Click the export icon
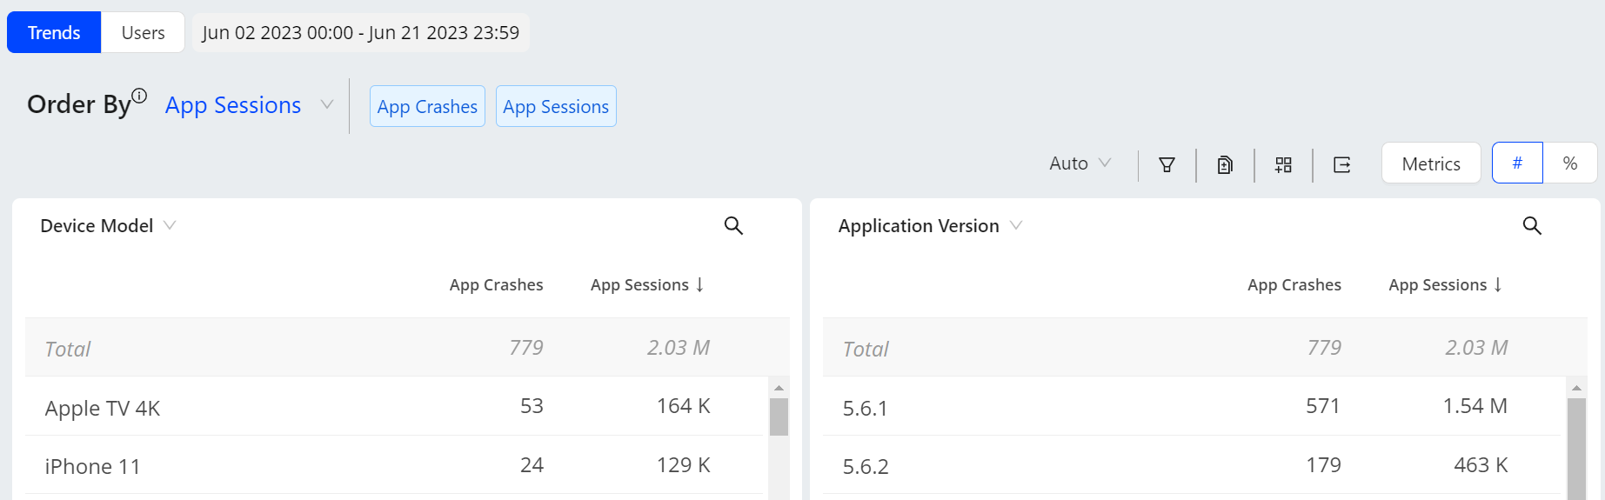 tap(1341, 164)
